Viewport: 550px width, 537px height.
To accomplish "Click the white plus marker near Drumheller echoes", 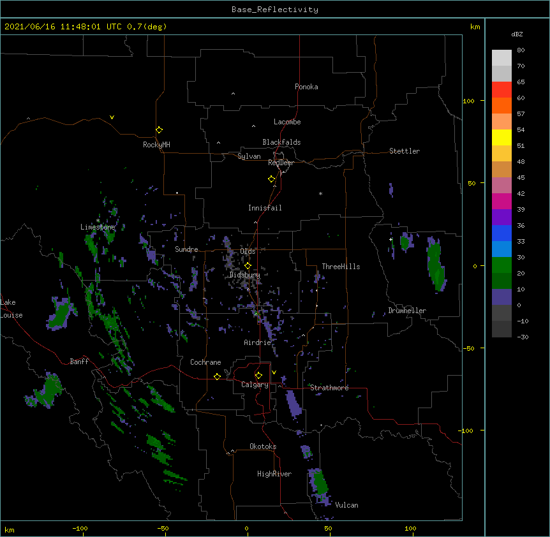I will 390,239.
